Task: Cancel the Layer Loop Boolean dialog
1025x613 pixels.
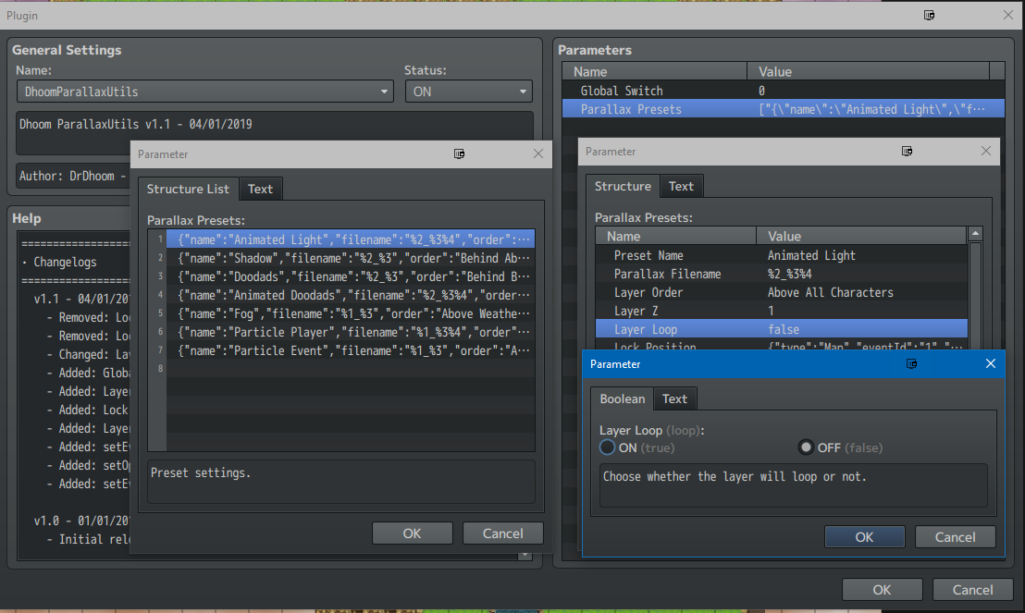Action: [x=955, y=537]
